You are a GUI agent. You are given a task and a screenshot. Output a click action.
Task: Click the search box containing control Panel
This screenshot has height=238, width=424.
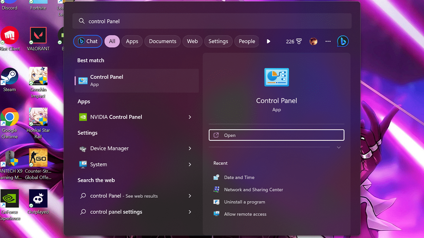212,21
